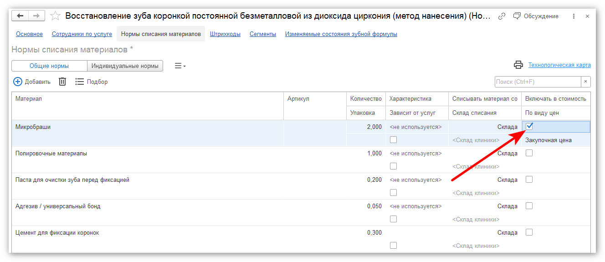Click the printer icon
The height and width of the screenshot is (262, 605).
[518, 65]
